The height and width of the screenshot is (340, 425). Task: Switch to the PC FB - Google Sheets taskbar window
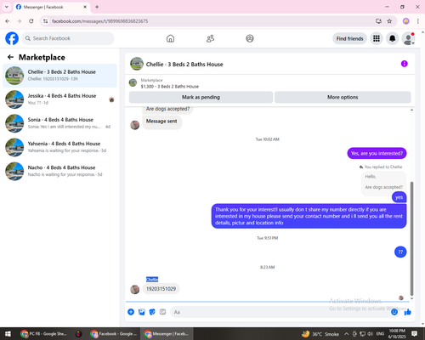[43, 334]
